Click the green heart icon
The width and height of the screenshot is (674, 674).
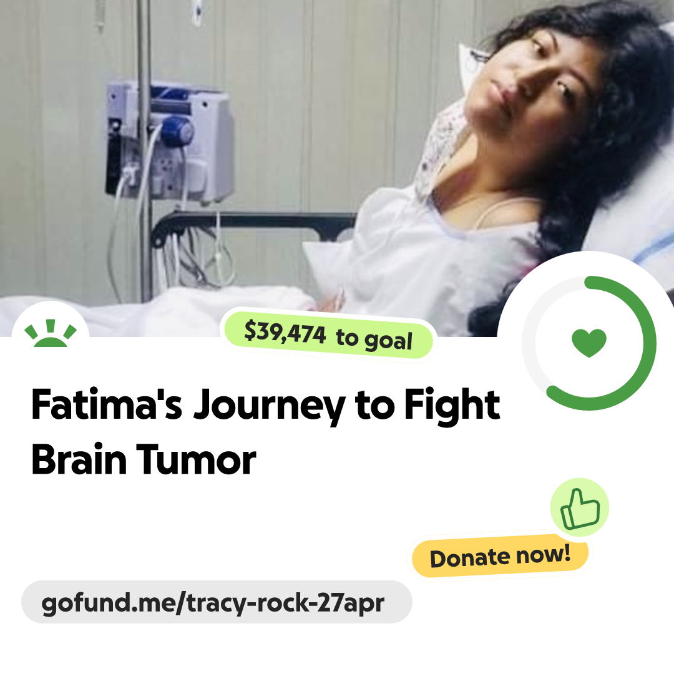point(589,343)
